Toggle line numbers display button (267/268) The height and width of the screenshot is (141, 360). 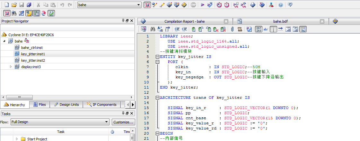pyautogui.click(x=259, y=29)
